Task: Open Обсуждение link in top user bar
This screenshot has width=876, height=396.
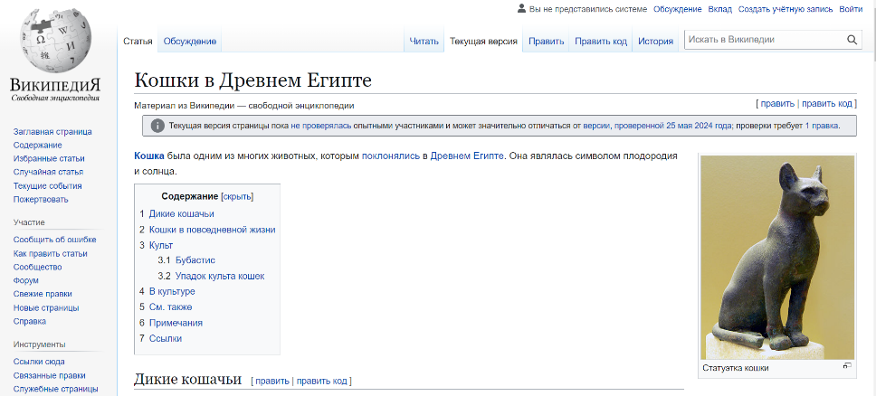Action: click(677, 9)
